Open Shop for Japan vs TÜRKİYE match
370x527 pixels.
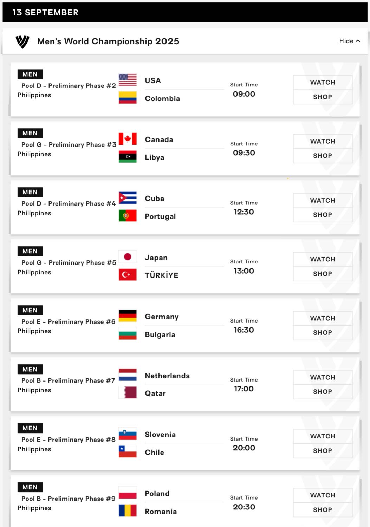pyautogui.click(x=323, y=274)
